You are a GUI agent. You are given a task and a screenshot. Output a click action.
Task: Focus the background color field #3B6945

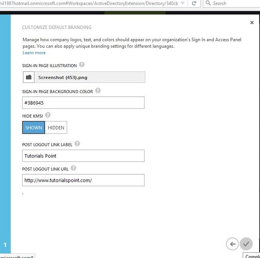tap(83, 103)
